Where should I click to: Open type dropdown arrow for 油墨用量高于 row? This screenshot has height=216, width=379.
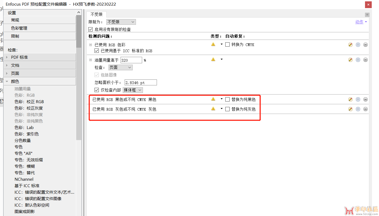pos(222,60)
